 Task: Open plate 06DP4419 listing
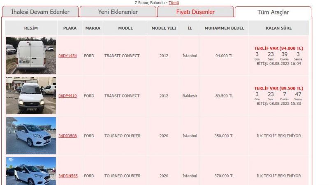pos(67,96)
